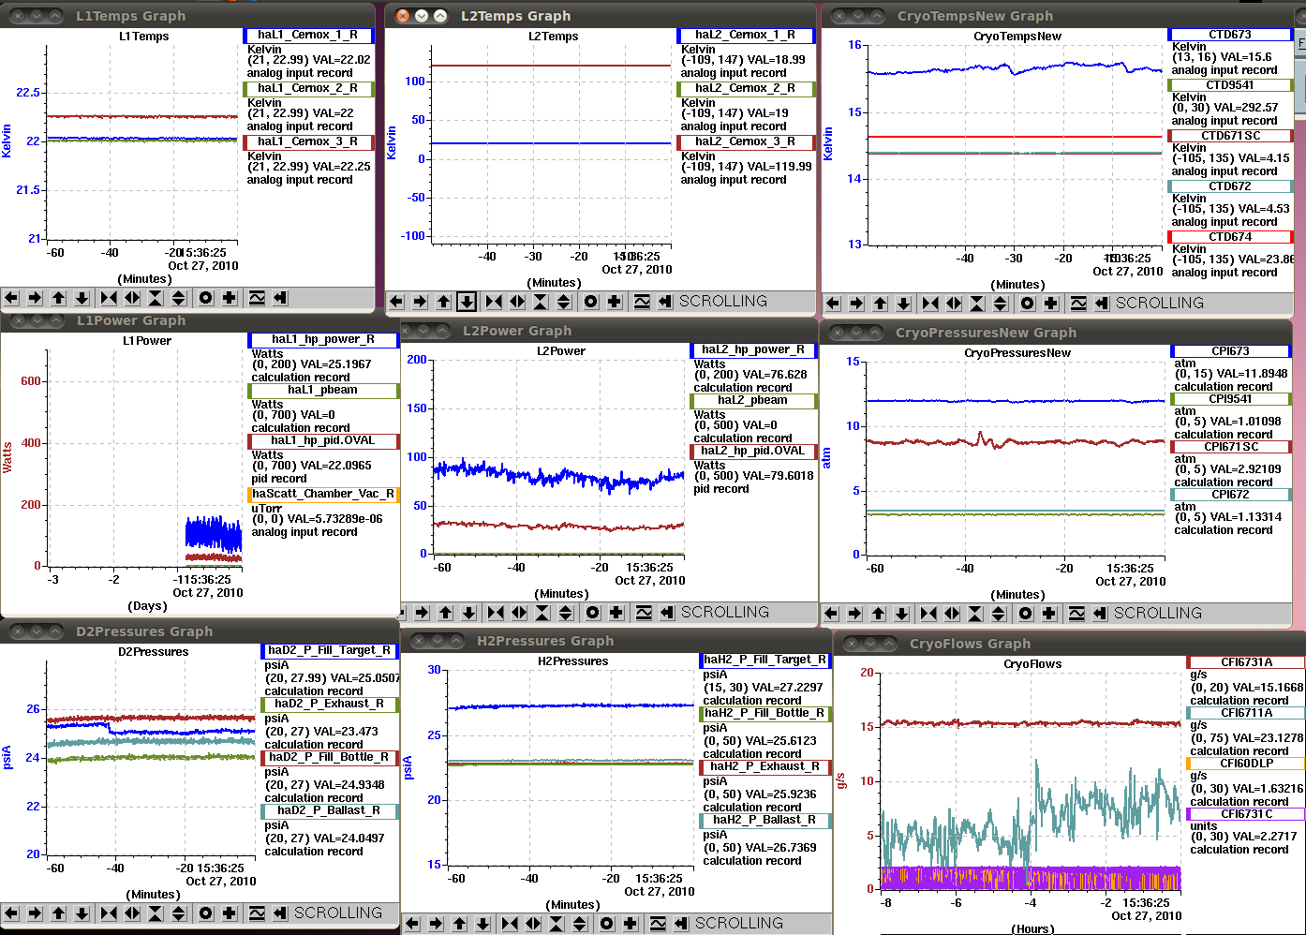Select the CPI672 legend entry
The height and width of the screenshot is (935, 1306).
(x=1230, y=495)
